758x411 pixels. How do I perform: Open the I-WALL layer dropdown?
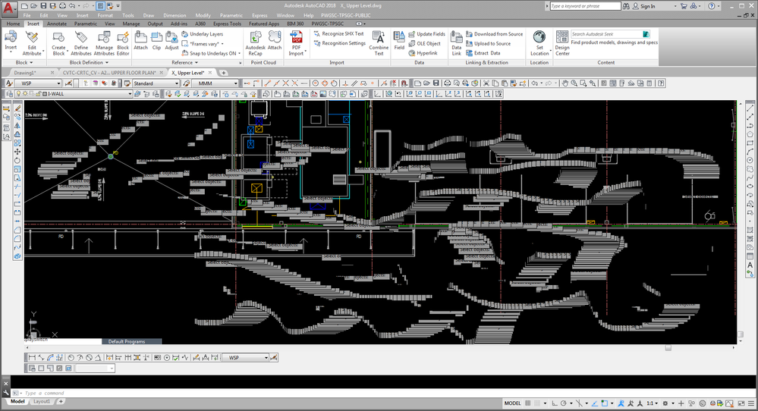(x=130, y=94)
